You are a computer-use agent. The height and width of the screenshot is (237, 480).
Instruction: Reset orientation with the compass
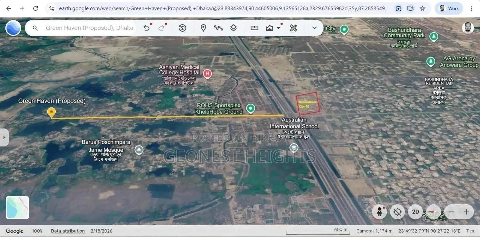(433, 212)
